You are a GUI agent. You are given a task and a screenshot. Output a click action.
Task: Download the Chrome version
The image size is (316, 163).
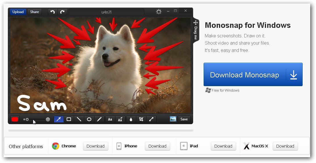[96, 146]
